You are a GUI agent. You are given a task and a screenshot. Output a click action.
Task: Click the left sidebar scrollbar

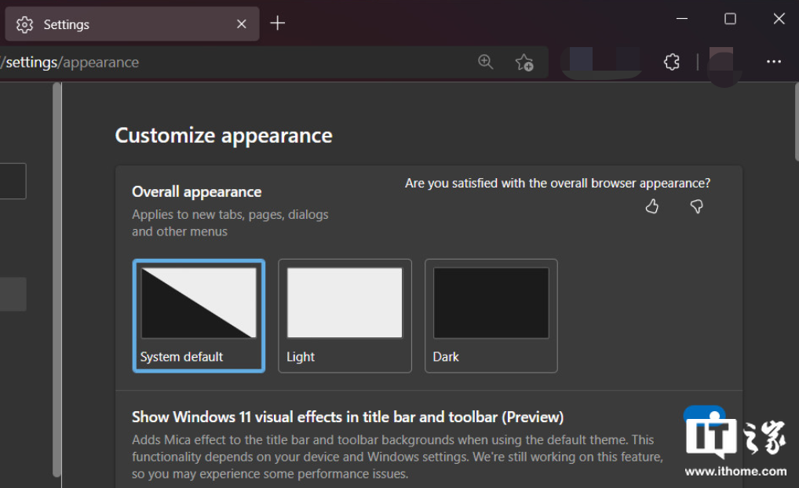[x=57, y=280]
